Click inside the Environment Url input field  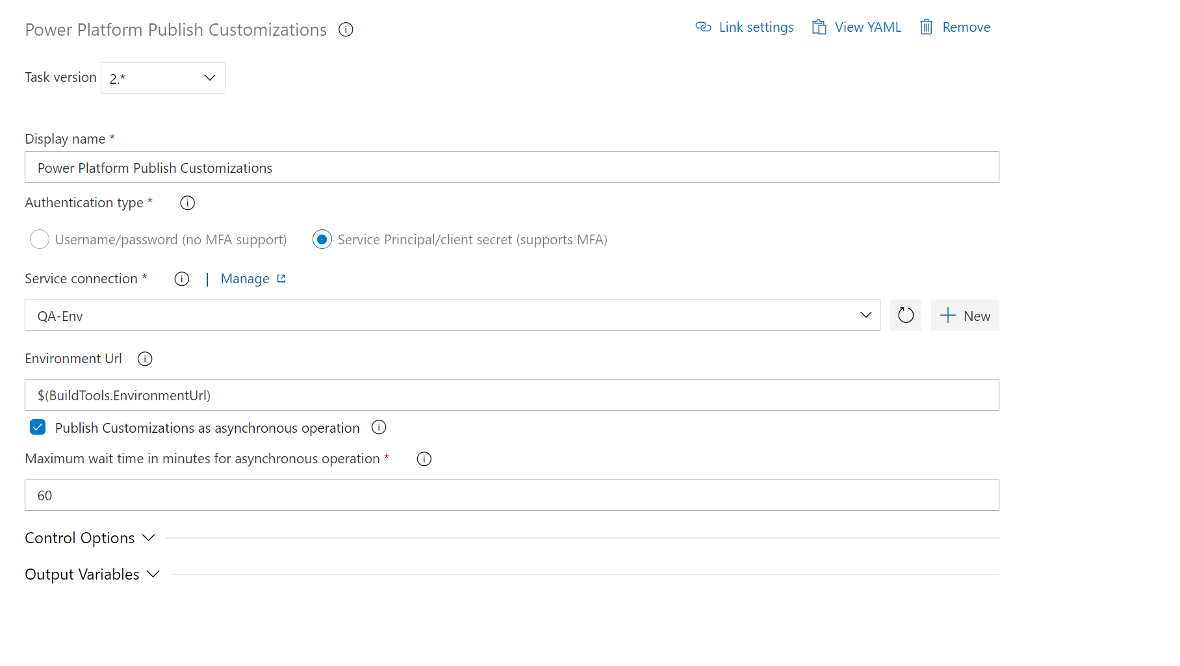(x=455, y=394)
